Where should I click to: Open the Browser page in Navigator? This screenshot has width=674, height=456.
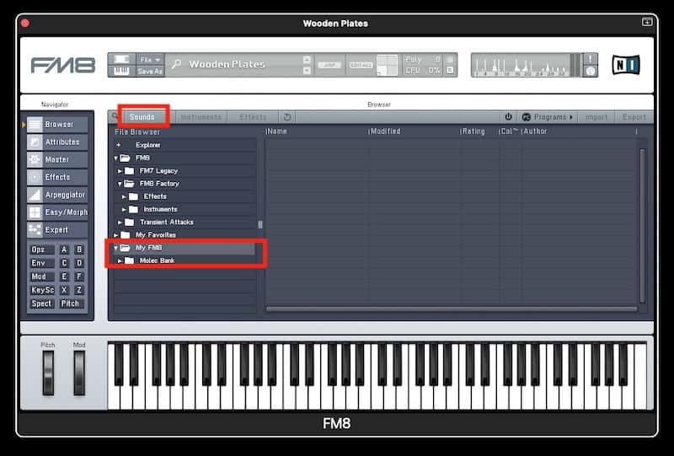(57, 124)
